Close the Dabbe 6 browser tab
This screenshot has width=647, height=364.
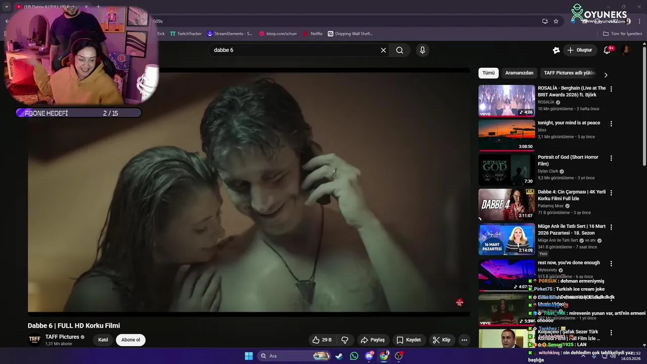(x=86, y=7)
